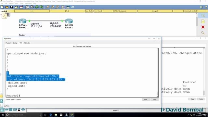Click the Environment time button
Viewport: 208px width, 117px height.
190,11
